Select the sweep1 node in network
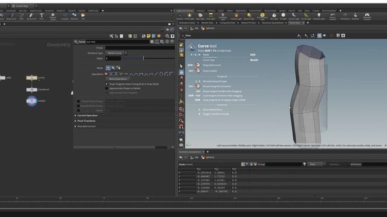This screenshot has width=387, height=217. [x=32, y=101]
